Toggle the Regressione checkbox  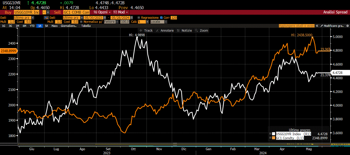pos(139,18)
